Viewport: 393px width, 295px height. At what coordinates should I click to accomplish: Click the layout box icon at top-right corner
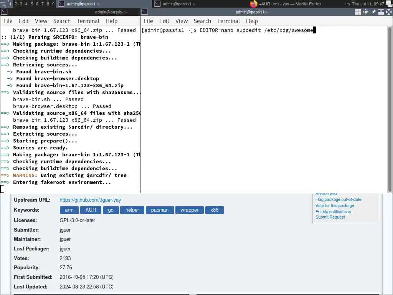coord(389,4)
